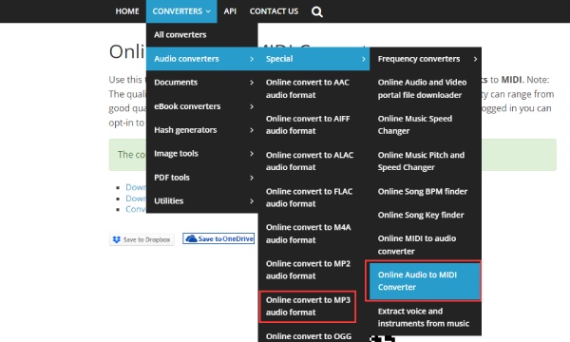This screenshot has width=570, height=342.
Task: Choose Online convert to ALAC audio format
Action: [313, 161]
